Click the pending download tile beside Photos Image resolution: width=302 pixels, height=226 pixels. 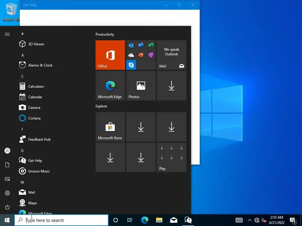172,86
